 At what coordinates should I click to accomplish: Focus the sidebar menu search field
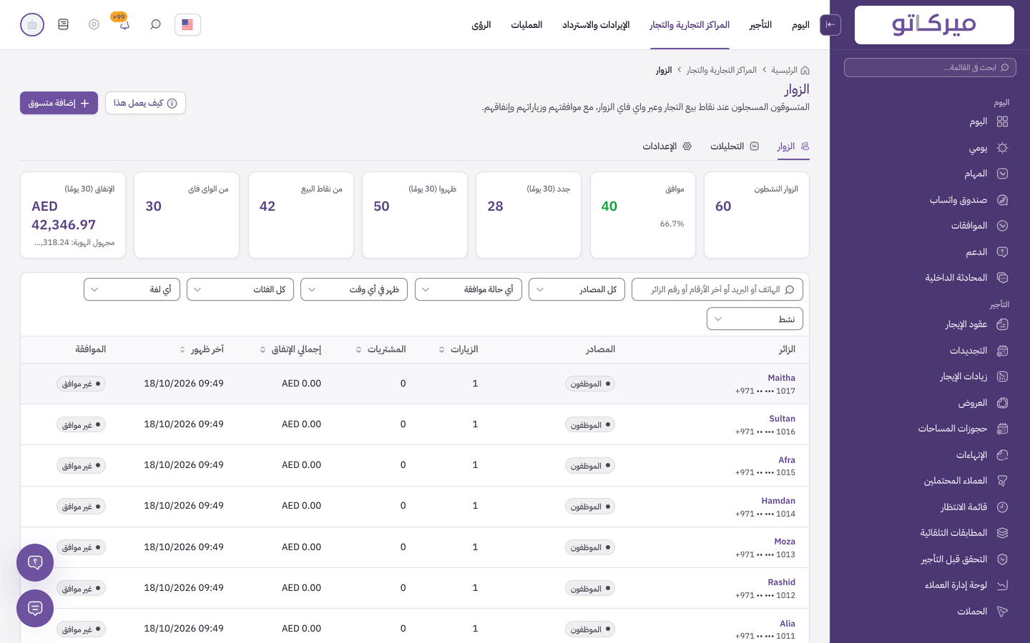click(930, 67)
